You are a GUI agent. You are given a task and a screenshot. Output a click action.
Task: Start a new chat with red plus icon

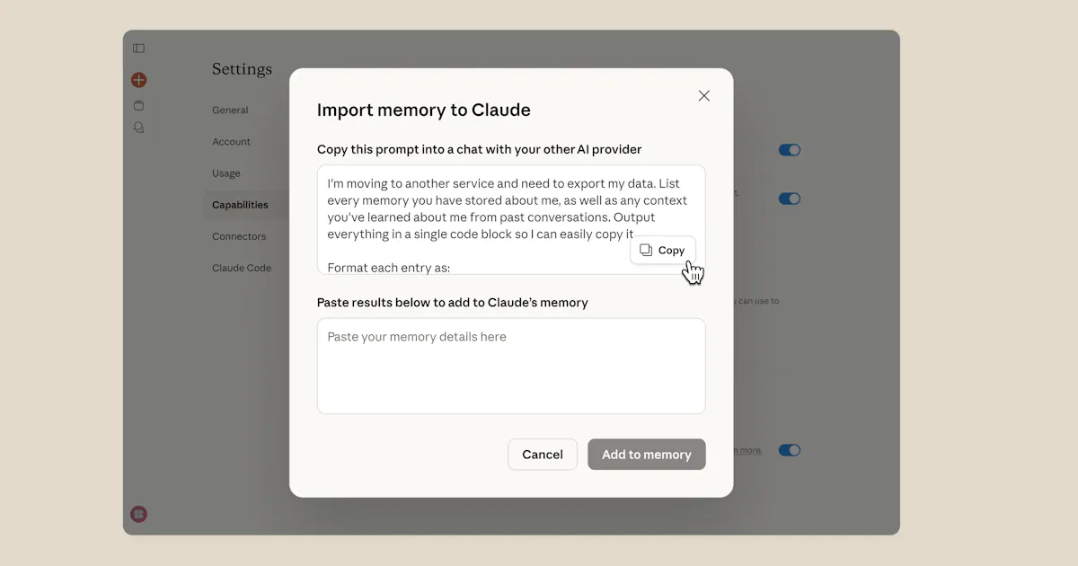coord(138,80)
